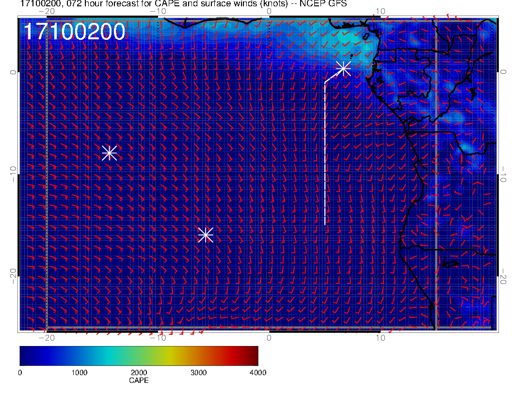Click the 10 longitude label on the top axis
The width and height of the screenshot is (512, 396).
pyautogui.click(x=381, y=11)
